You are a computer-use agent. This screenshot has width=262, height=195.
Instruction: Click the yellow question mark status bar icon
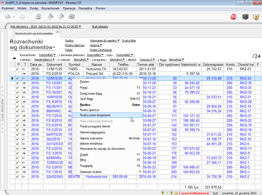(x=163, y=193)
